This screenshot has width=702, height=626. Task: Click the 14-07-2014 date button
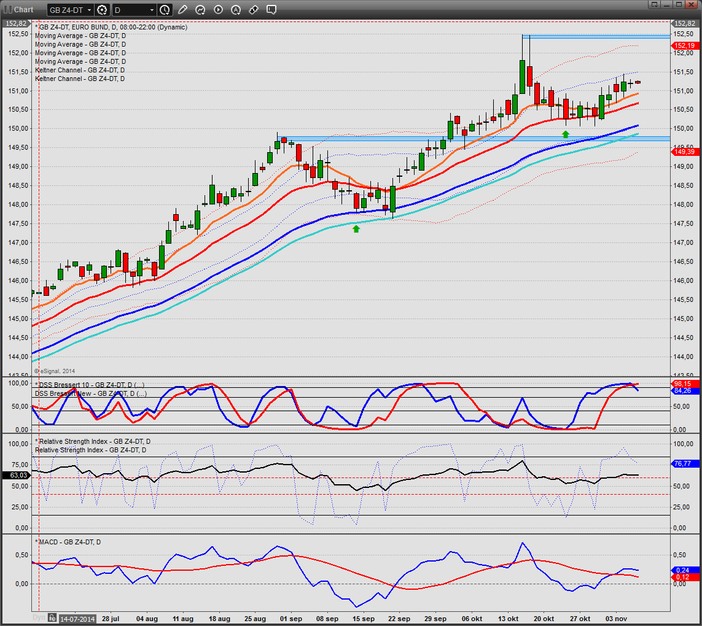77,619
